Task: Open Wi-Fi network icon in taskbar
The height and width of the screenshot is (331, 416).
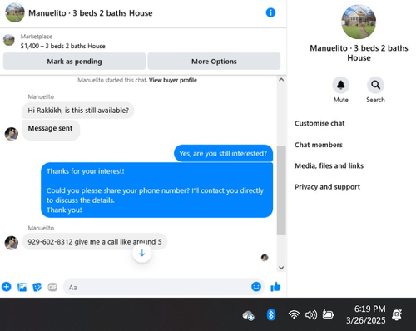Action: click(x=294, y=314)
